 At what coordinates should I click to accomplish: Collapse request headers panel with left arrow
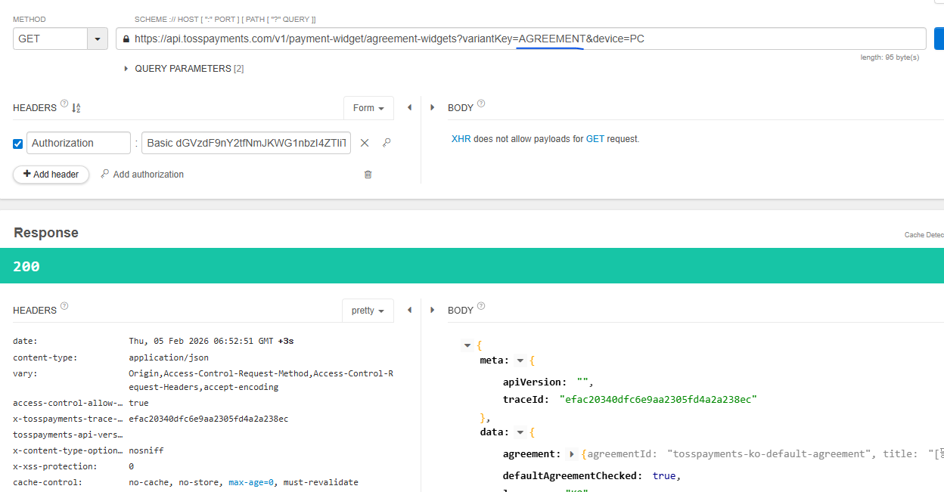409,108
